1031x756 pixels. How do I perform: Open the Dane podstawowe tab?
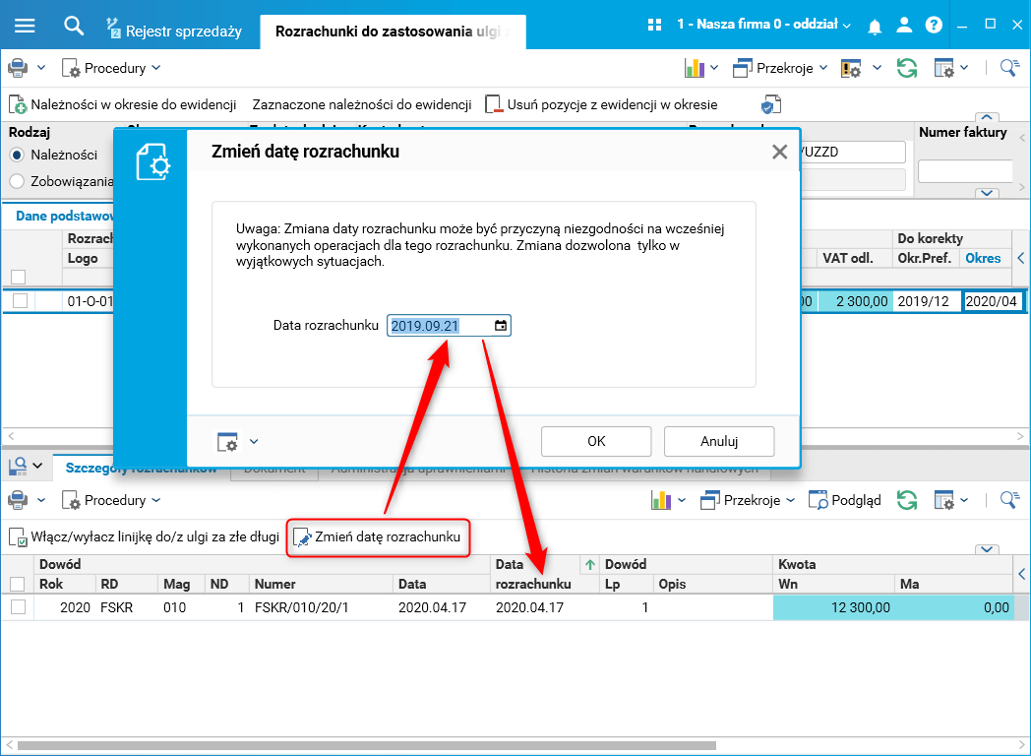pos(64,217)
